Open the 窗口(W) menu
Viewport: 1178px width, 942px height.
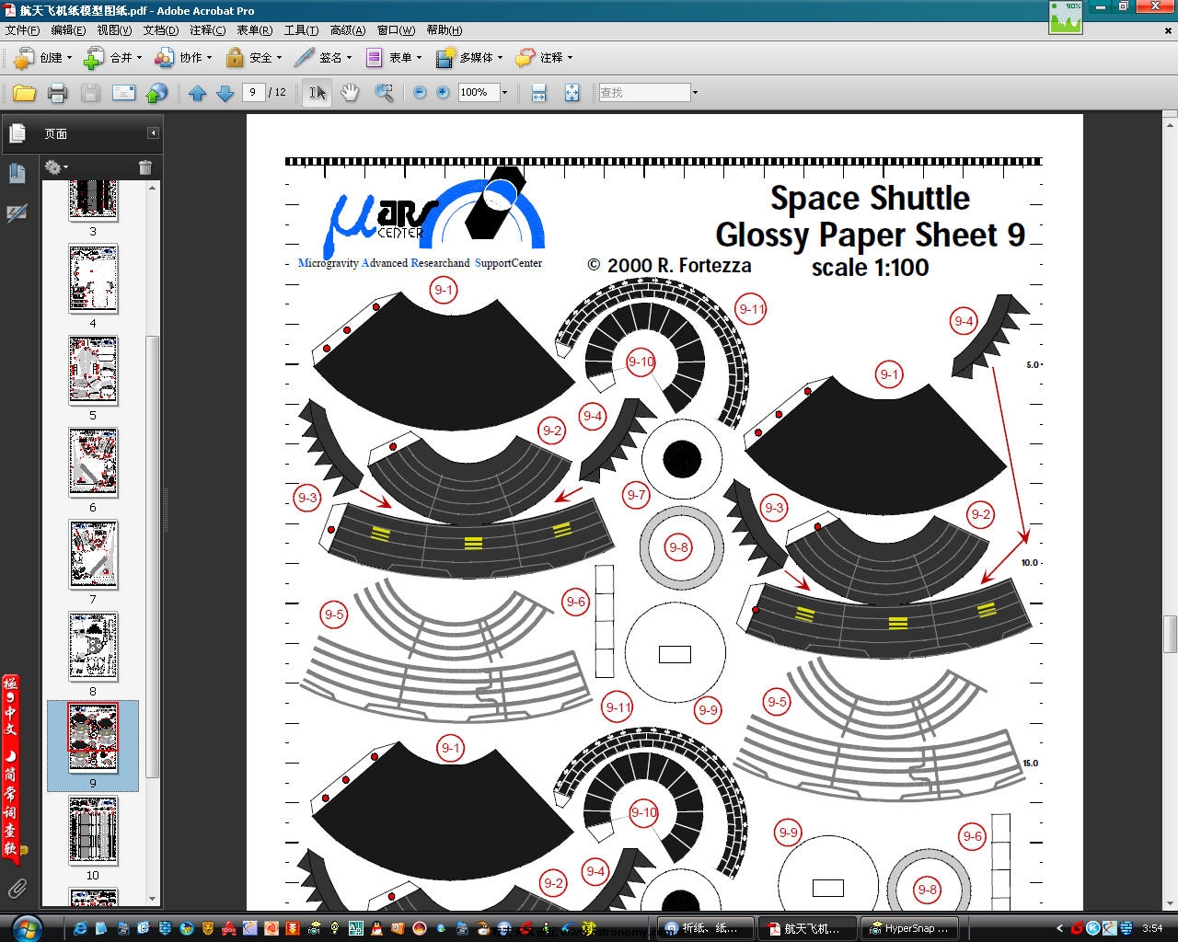396,30
